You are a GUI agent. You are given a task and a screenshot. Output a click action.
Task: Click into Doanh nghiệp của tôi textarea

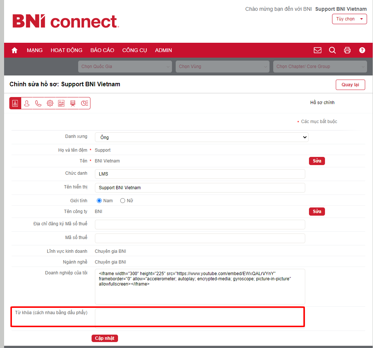pos(200,287)
